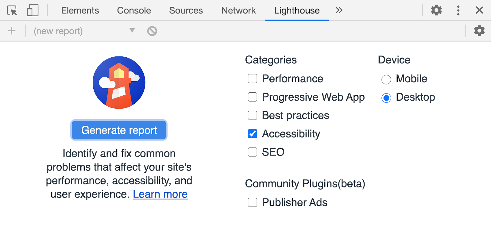Toggle the device toolbar
The width and height of the screenshot is (491, 238).
tap(32, 10)
